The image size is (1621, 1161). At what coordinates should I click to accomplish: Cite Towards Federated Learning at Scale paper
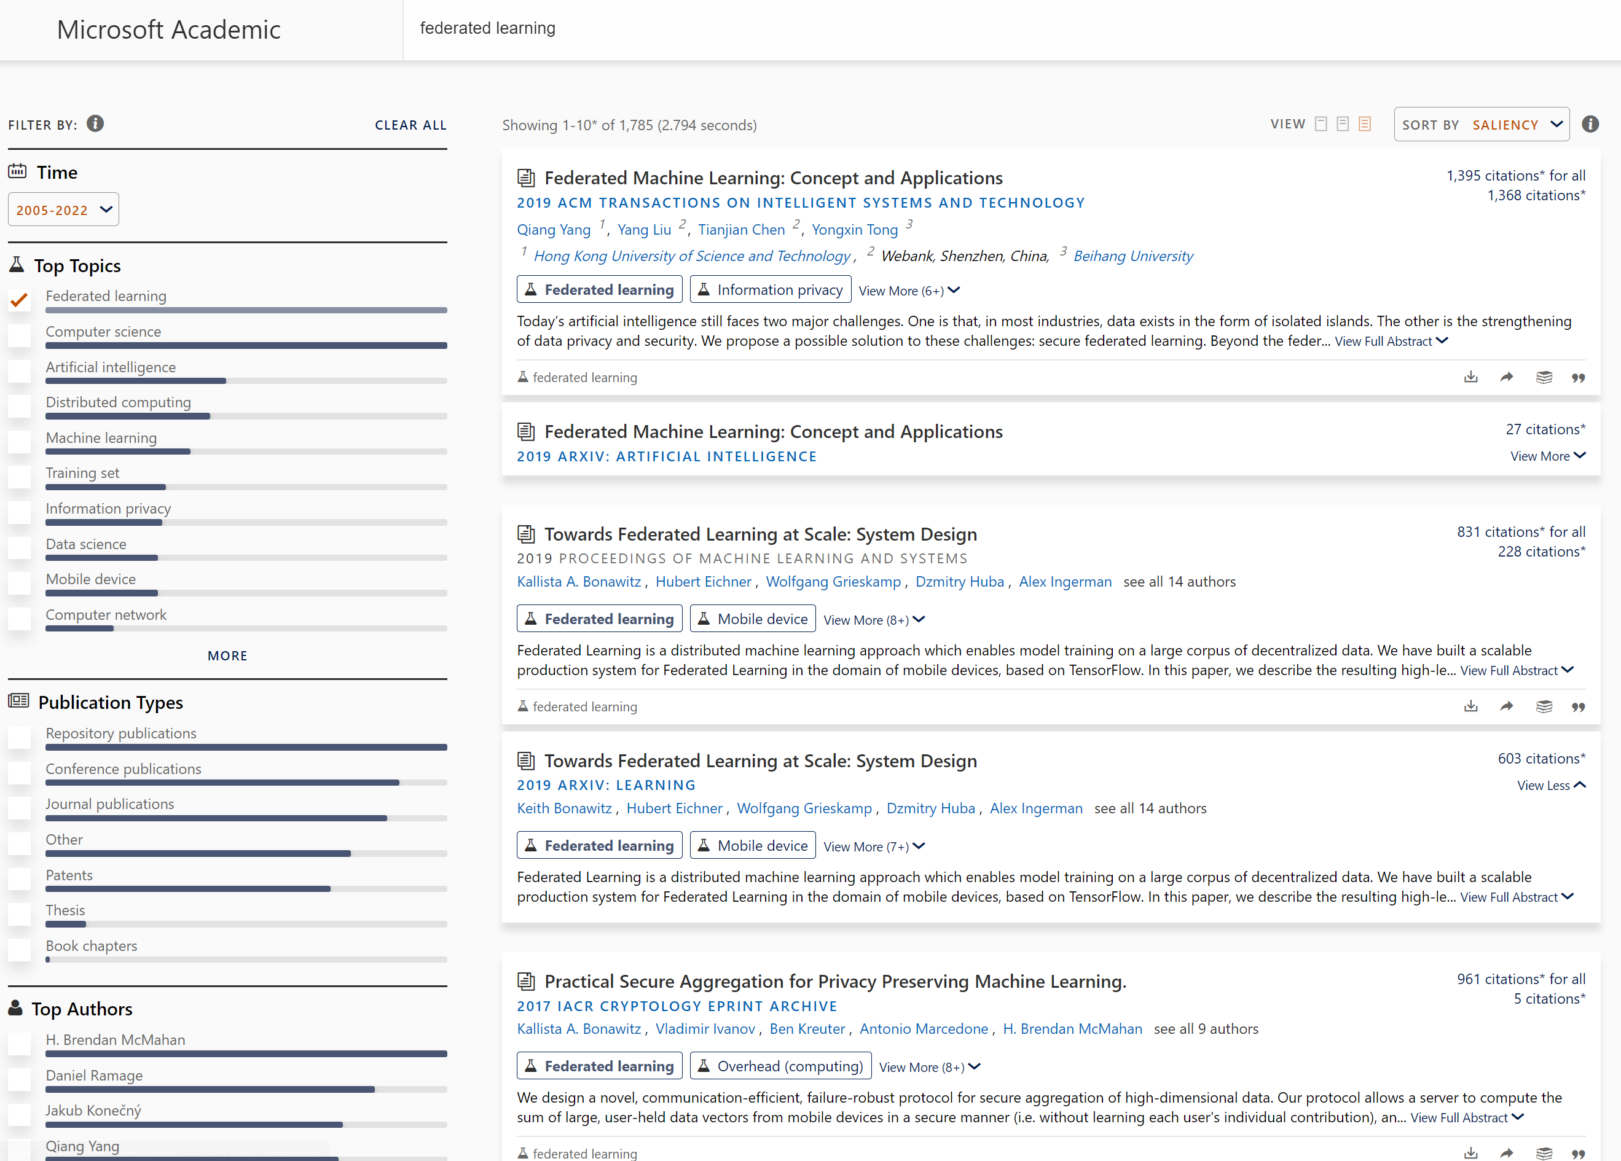[1579, 707]
